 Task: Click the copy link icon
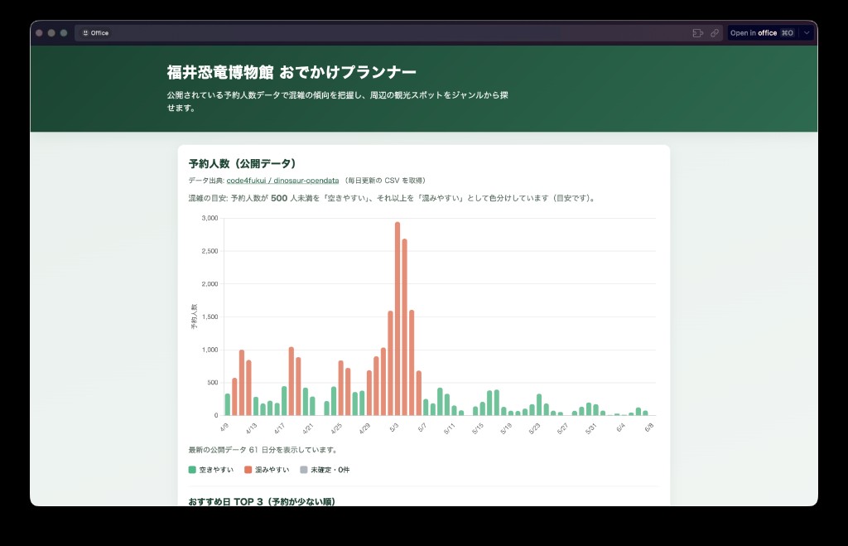coord(715,33)
